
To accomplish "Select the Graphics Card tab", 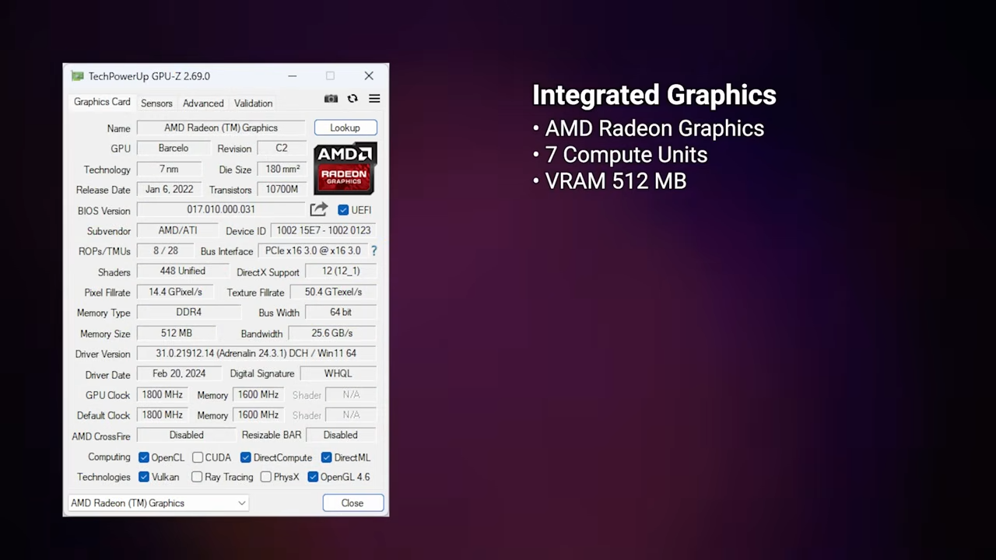I will click(102, 102).
